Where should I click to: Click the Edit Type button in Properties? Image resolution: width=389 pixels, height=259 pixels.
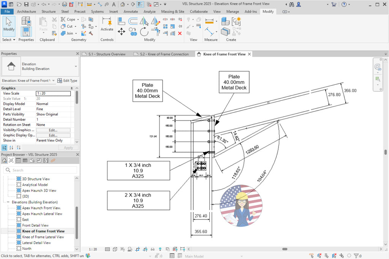(x=70, y=80)
